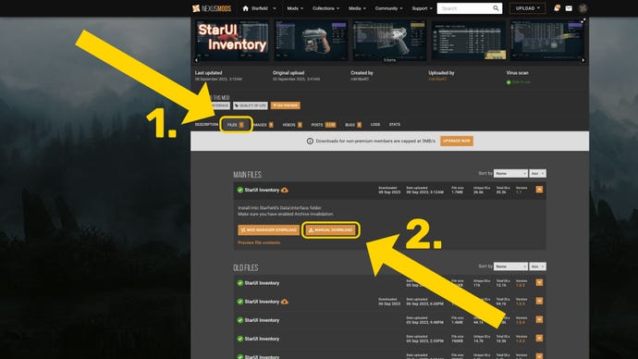Click the cloud icon on the 6:20PM old file
This screenshot has height=359, width=638.
285,302
